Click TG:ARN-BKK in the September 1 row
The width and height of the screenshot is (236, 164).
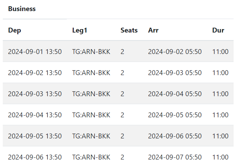91,52
